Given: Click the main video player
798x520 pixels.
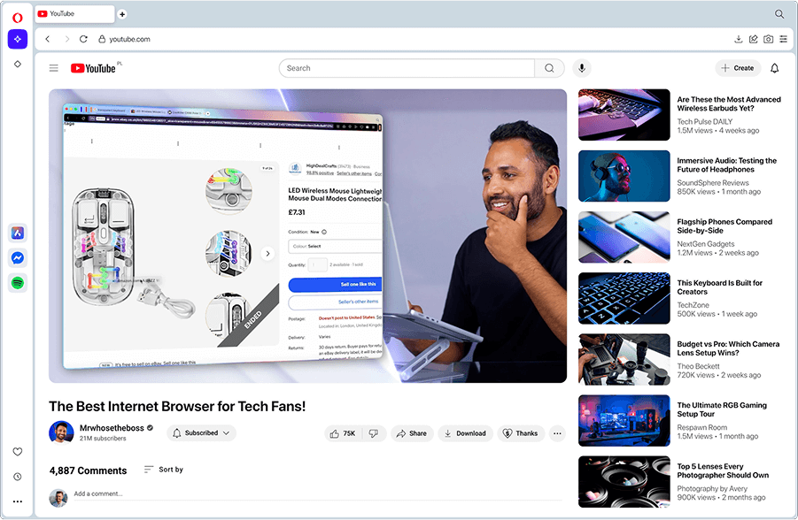Looking at the screenshot, I should coord(308,236).
